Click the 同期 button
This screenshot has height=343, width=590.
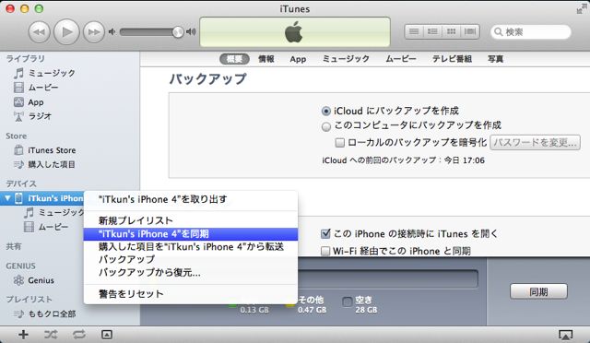click(x=538, y=291)
